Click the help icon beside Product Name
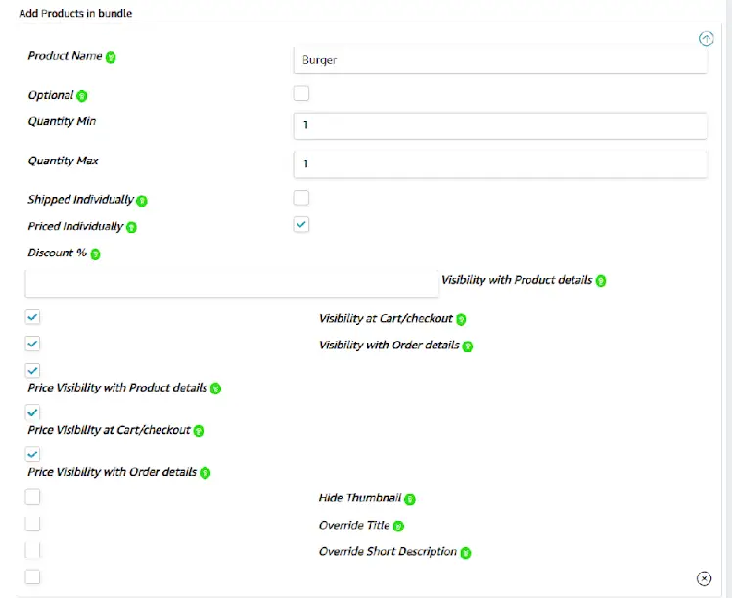The image size is (732, 599). [x=111, y=57]
